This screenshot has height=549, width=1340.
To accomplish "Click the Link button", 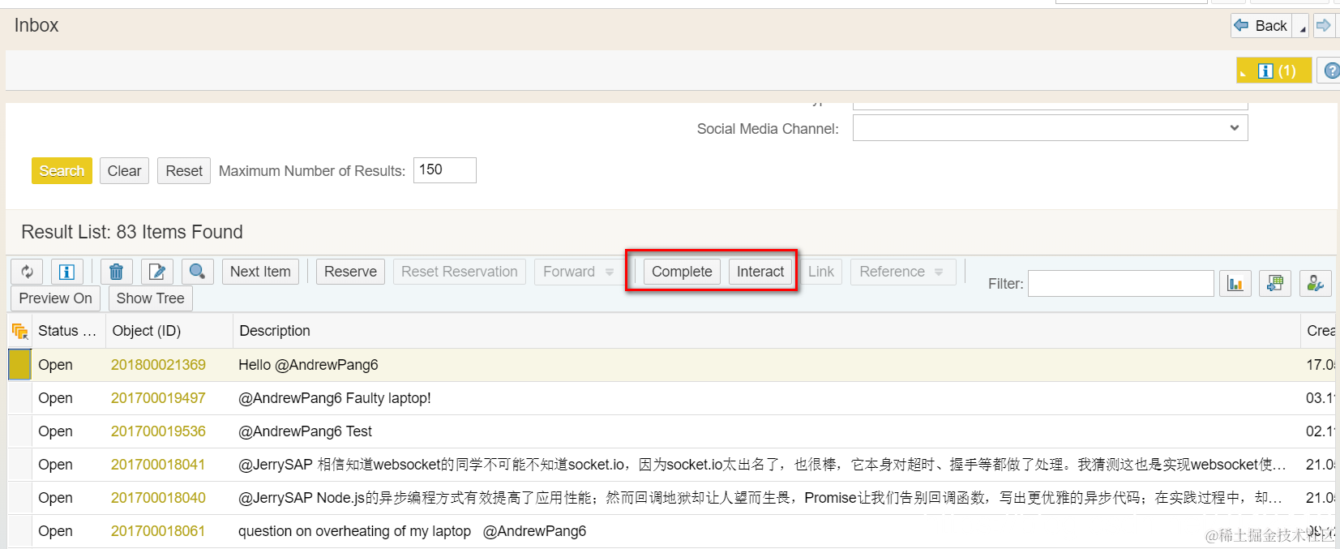I will pyautogui.click(x=821, y=272).
